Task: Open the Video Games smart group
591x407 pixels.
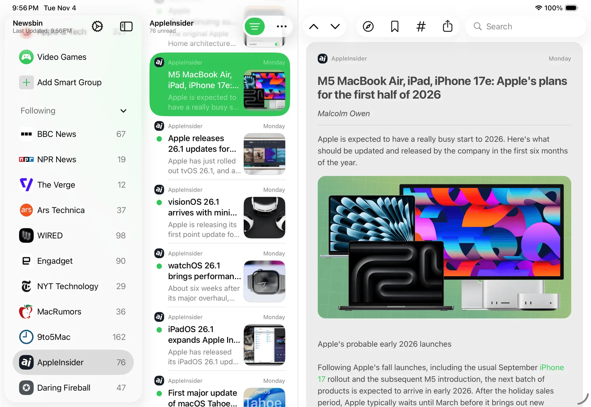Action: coord(73,57)
